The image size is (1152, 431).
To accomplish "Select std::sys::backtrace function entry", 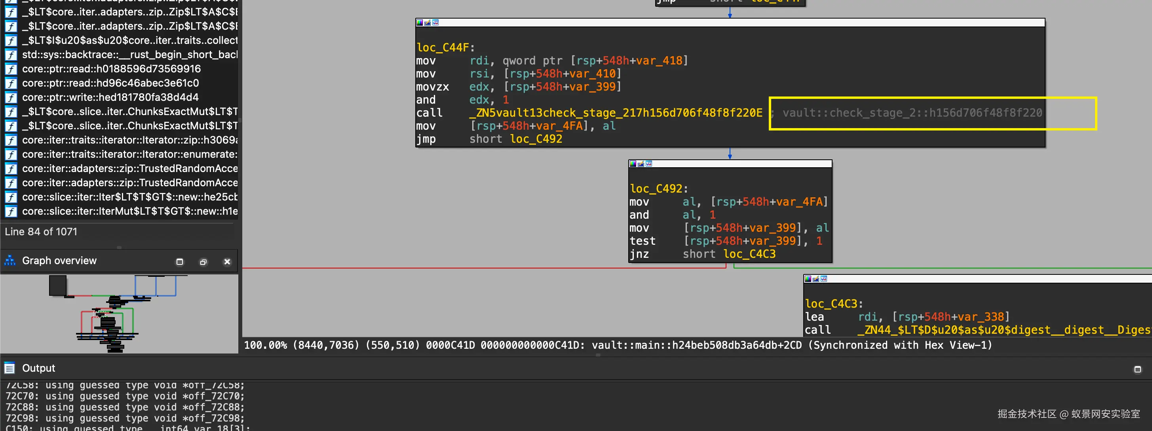I will (130, 55).
